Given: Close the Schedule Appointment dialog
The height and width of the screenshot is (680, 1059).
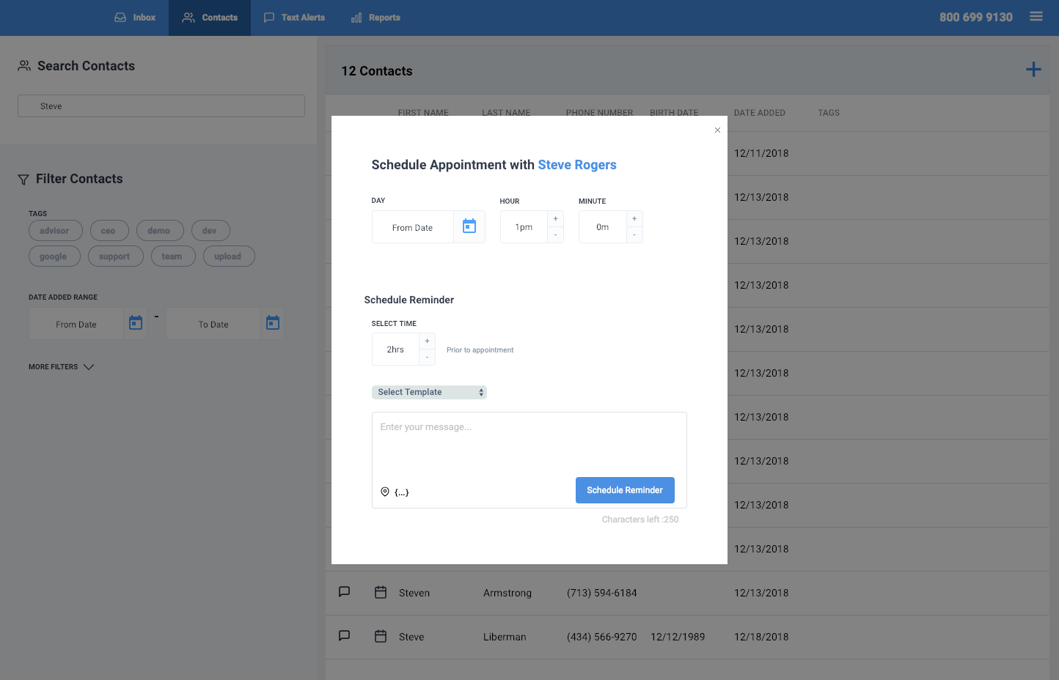Looking at the screenshot, I should pyautogui.click(x=717, y=130).
